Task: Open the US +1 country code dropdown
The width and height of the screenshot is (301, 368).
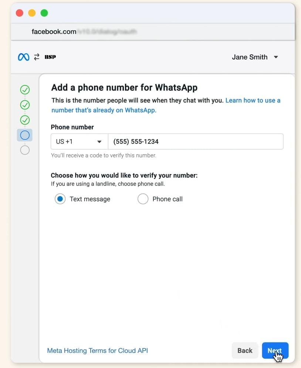Action: 79,142
